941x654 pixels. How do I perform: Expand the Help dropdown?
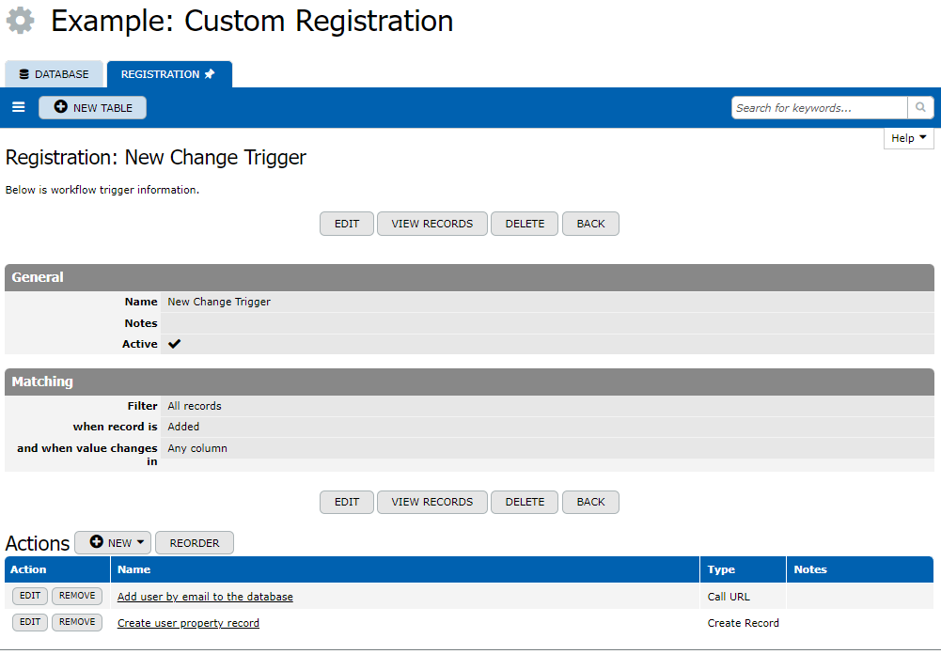[x=908, y=138]
